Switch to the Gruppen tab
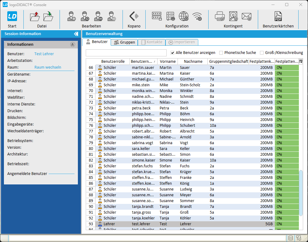This screenshot has height=242, width=308. pyautogui.click(x=124, y=42)
